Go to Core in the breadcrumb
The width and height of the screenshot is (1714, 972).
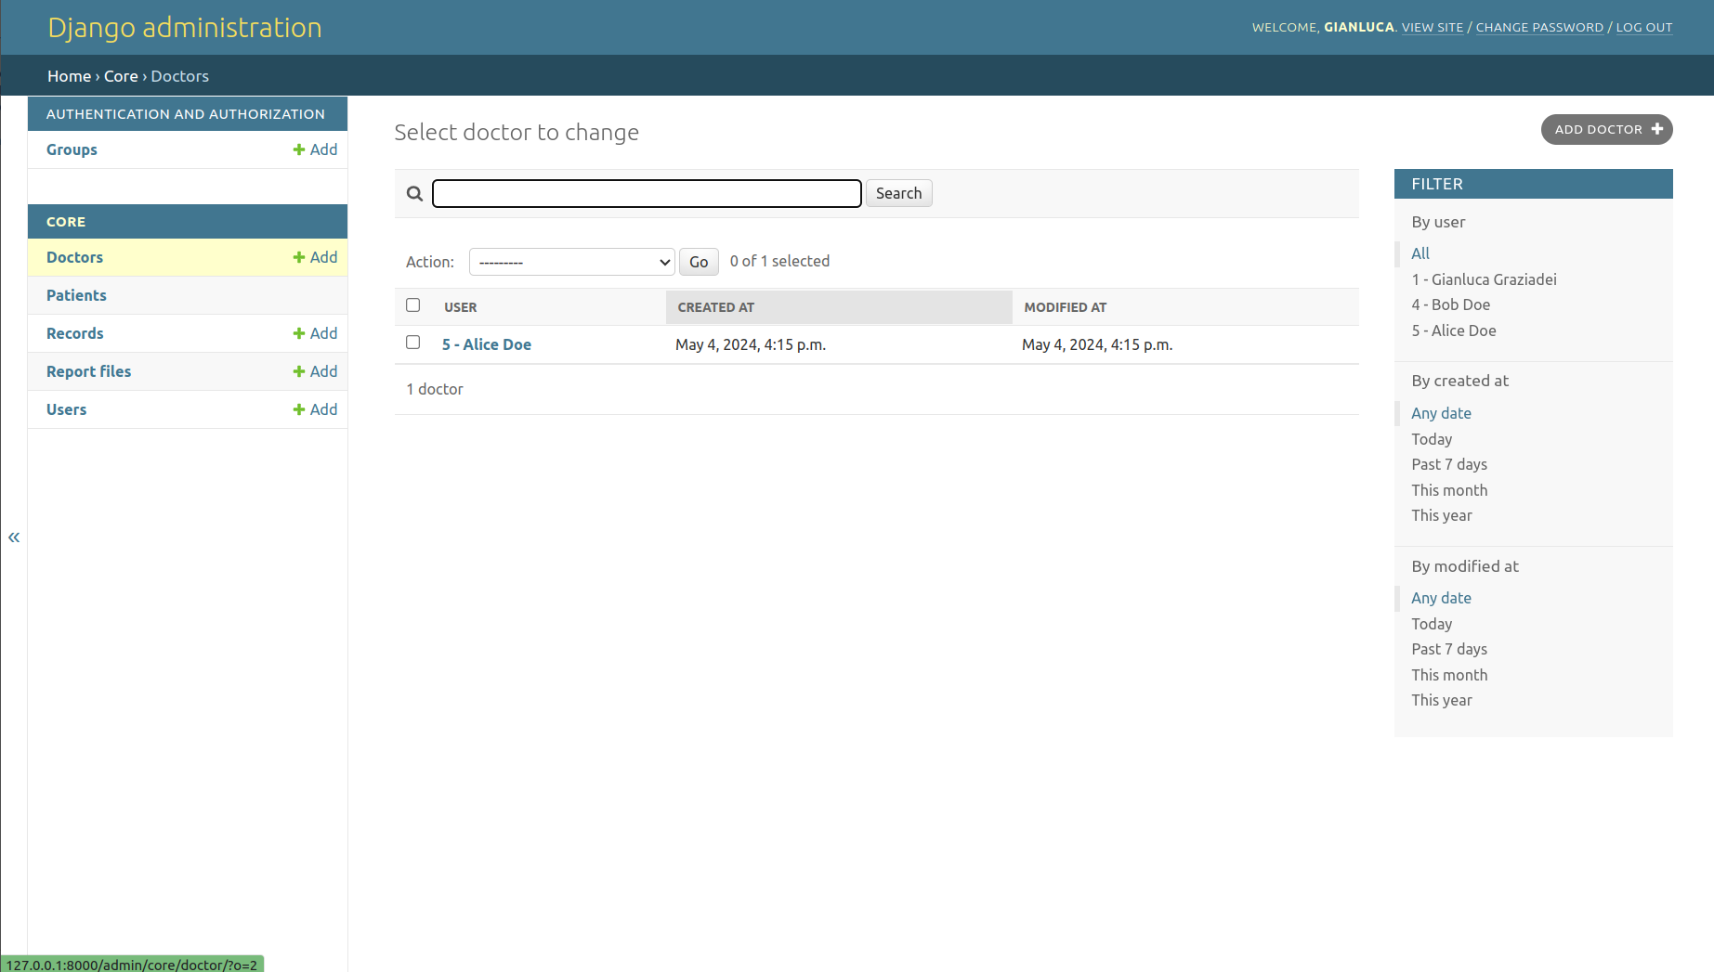(121, 76)
